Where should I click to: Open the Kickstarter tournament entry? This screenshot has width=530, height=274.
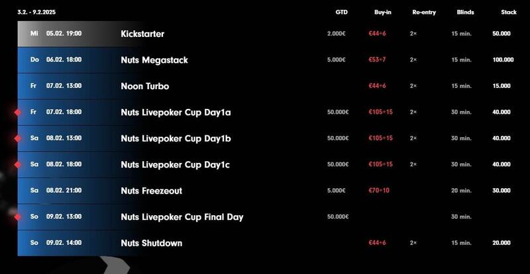(x=142, y=34)
